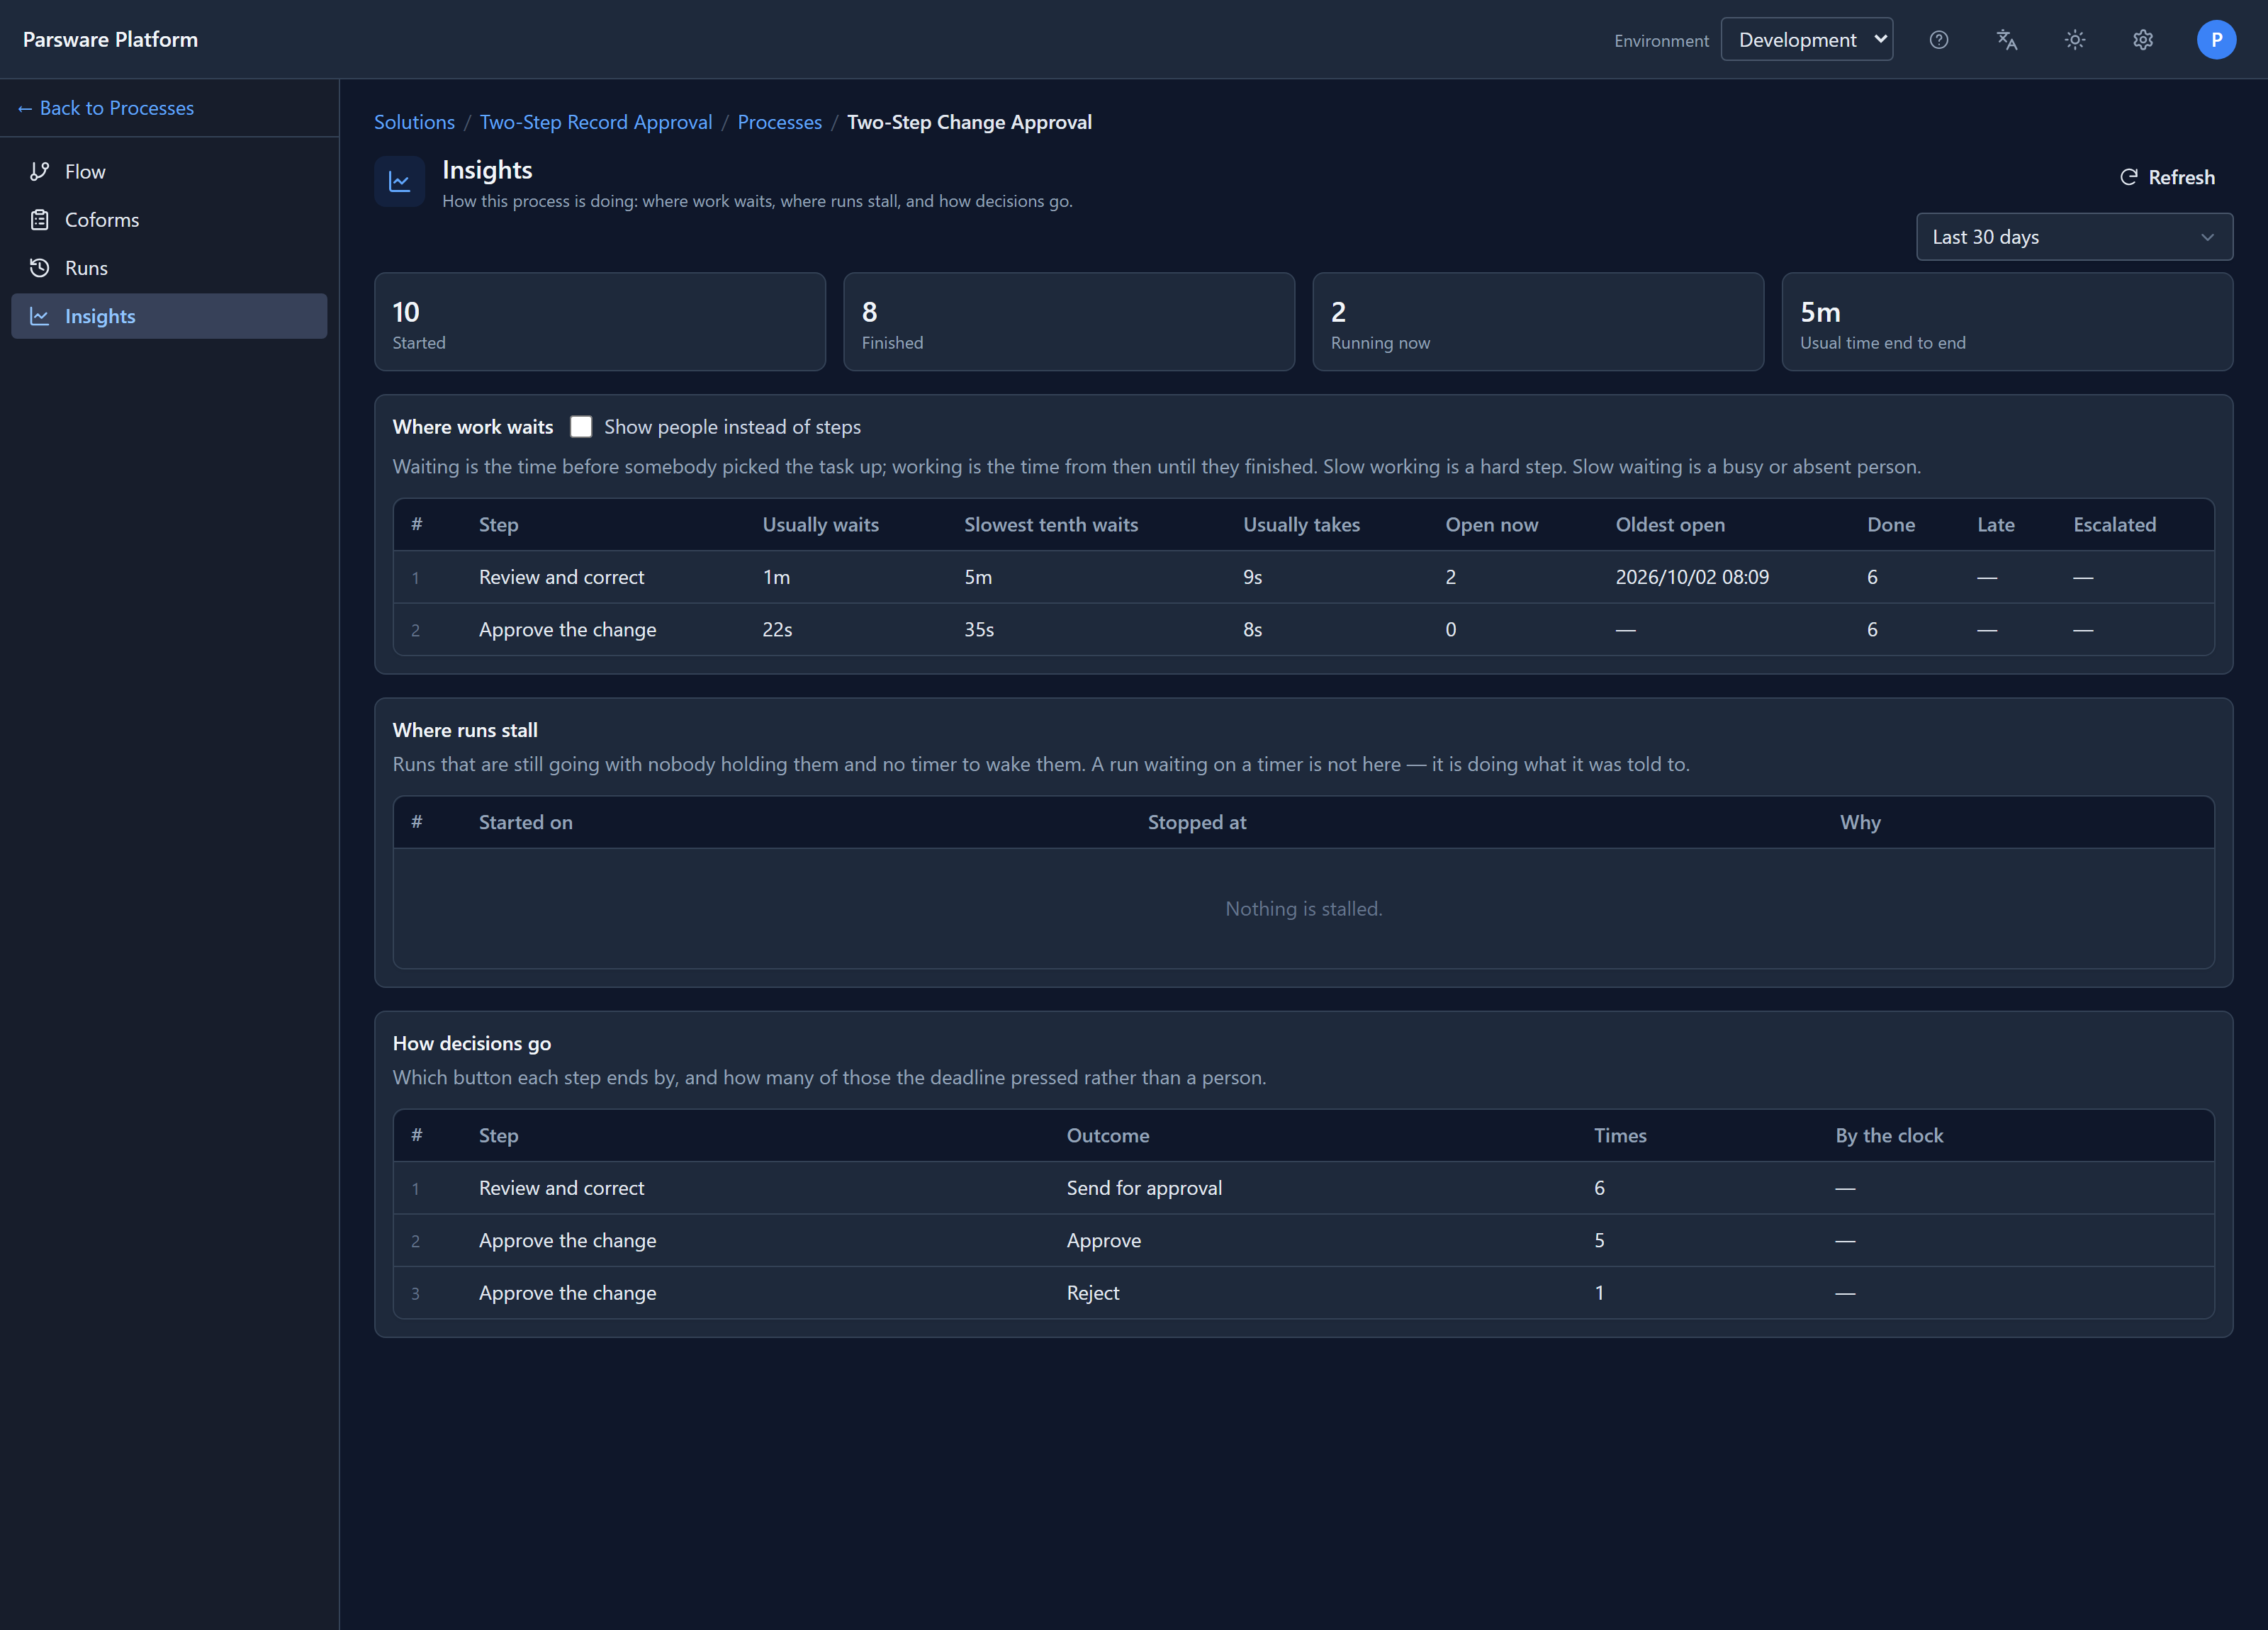Open the Flow sidebar item

169,171
